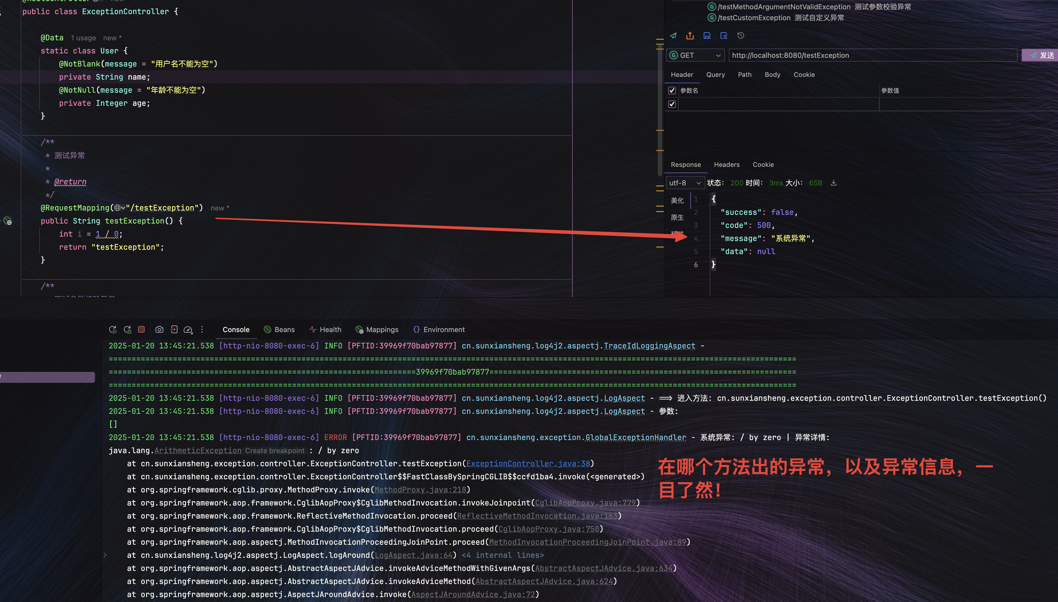Screen dimensions: 1058x602
Task: Switch to the Body request tab
Action: 772,75
